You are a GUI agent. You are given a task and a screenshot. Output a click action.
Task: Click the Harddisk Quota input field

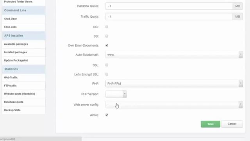coord(169,6)
